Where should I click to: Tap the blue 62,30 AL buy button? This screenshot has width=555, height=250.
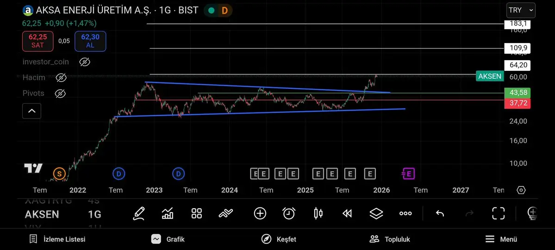point(90,41)
